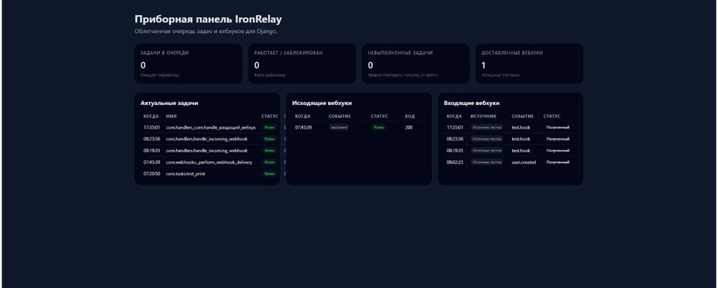Click response code '200' in Исходящие вебхуки

(x=409, y=127)
